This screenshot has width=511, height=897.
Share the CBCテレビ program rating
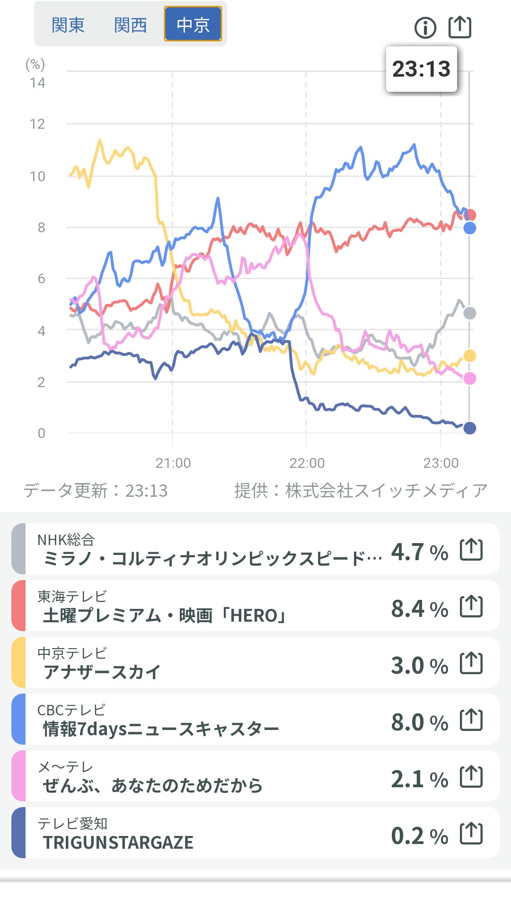coord(471,720)
